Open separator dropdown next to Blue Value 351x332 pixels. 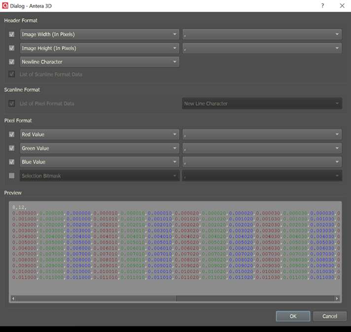point(262,162)
